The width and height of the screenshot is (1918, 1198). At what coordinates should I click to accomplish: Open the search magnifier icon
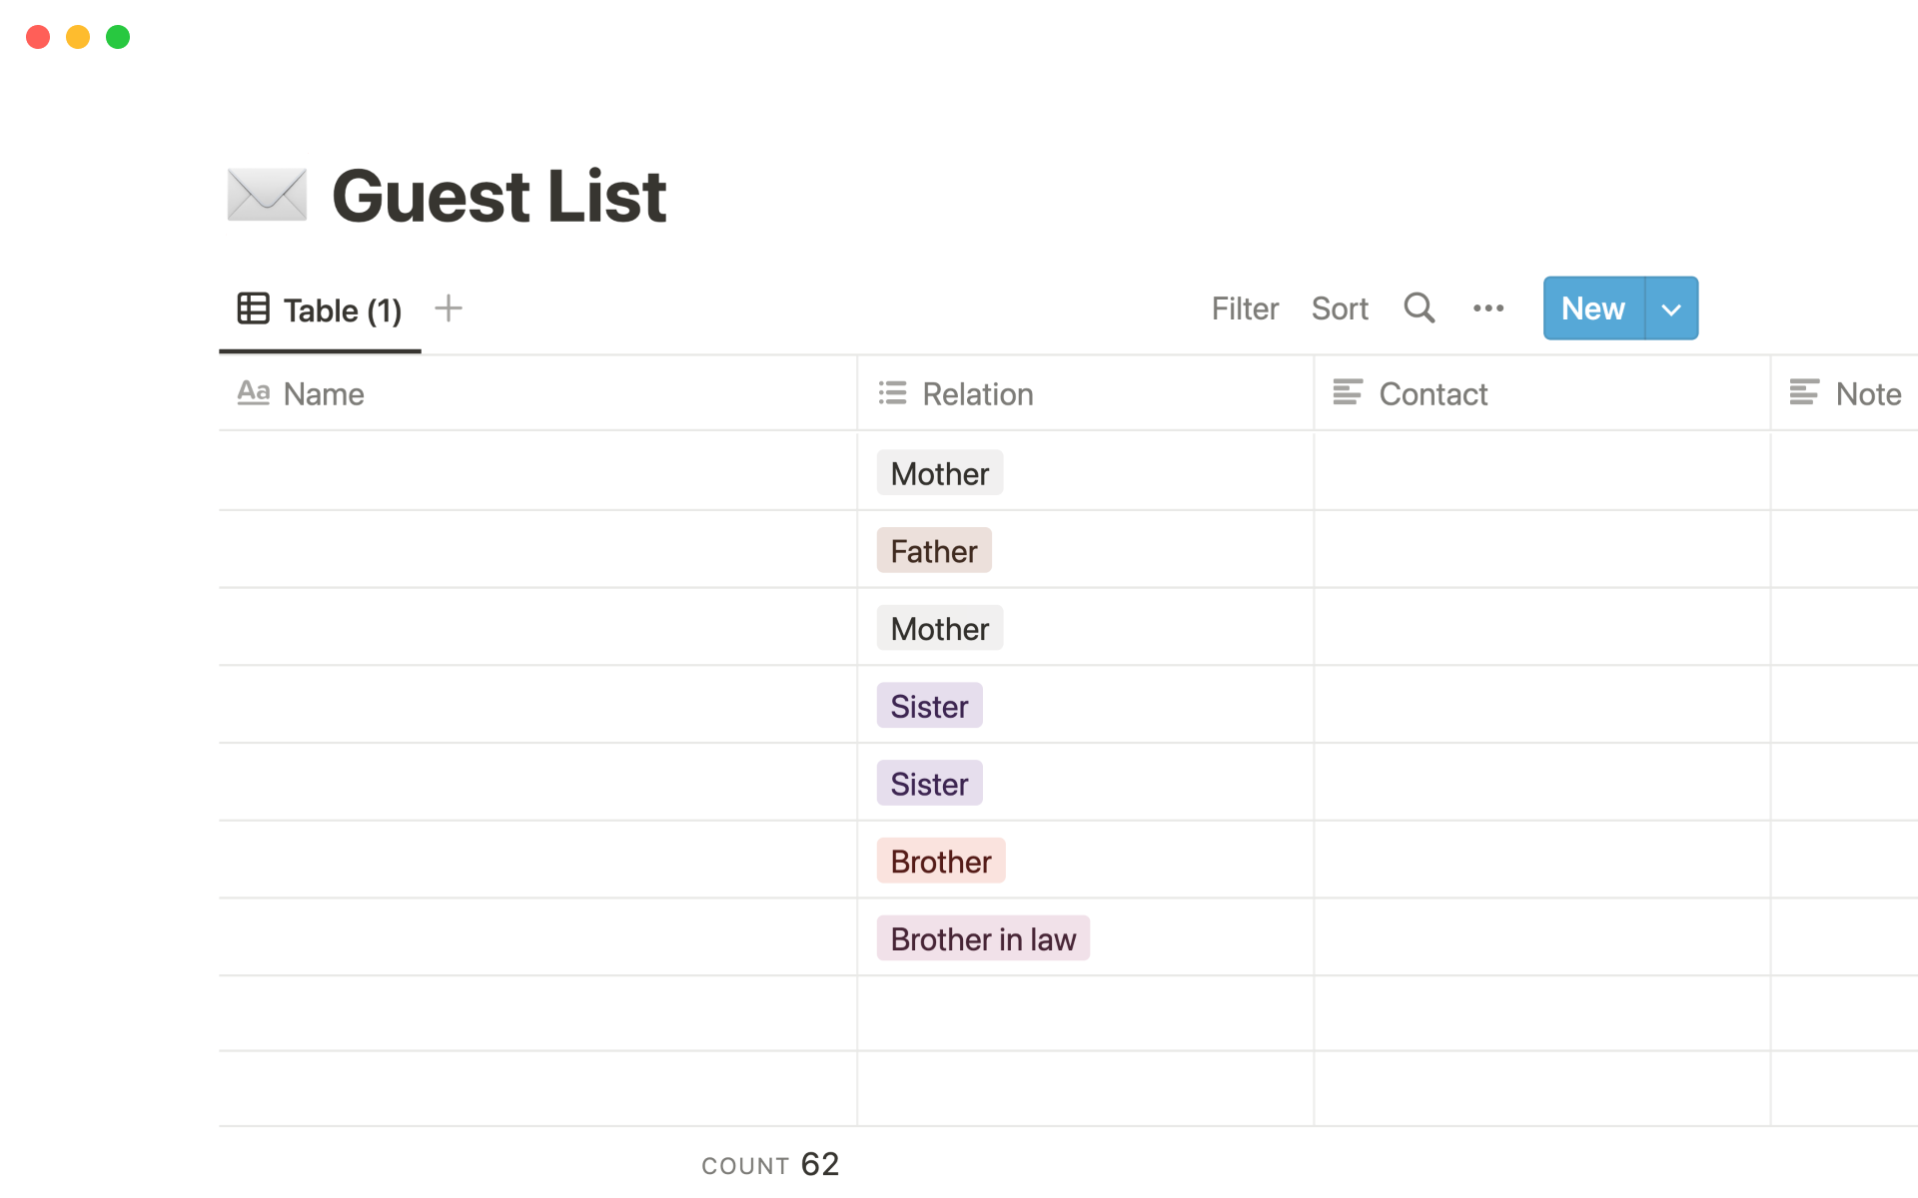point(1419,308)
